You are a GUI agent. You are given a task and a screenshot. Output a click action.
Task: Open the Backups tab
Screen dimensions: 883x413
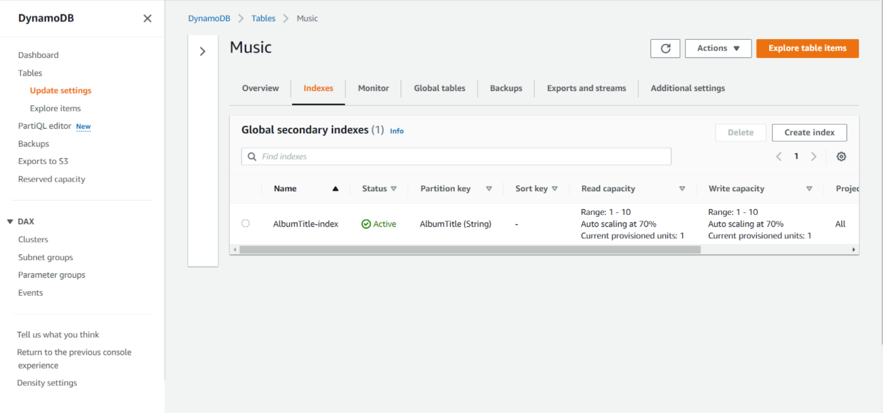click(x=506, y=88)
